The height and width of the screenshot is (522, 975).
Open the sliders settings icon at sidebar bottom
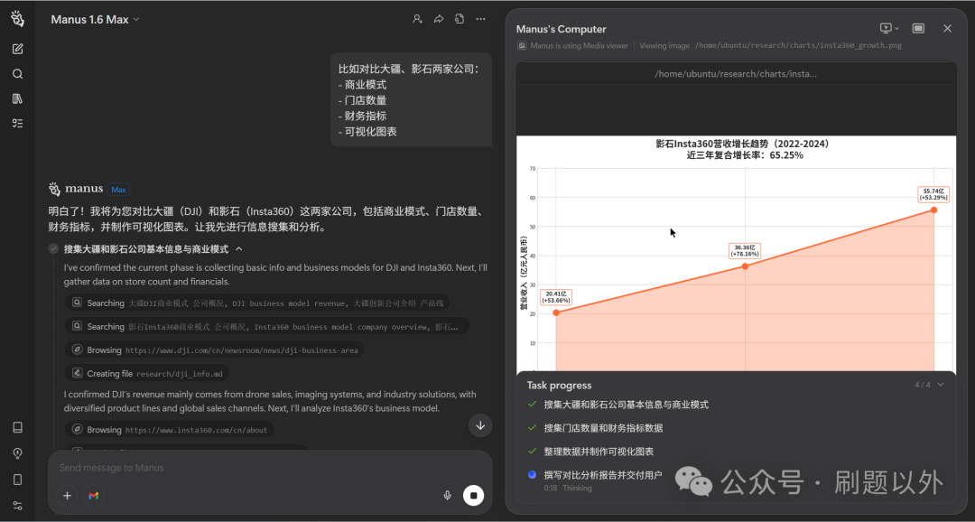click(17, 505)
